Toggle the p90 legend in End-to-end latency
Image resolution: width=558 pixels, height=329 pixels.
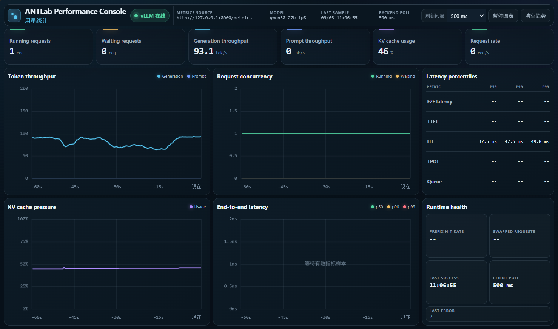click(393, 207)
